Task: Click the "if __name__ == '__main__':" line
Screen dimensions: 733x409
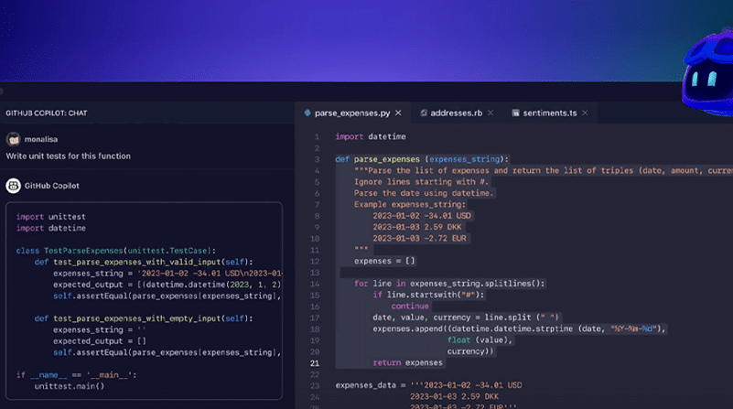Action: (76, 375)
